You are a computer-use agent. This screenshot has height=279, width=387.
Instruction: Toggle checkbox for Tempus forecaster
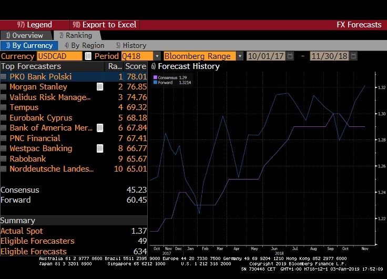click(4, 107)
